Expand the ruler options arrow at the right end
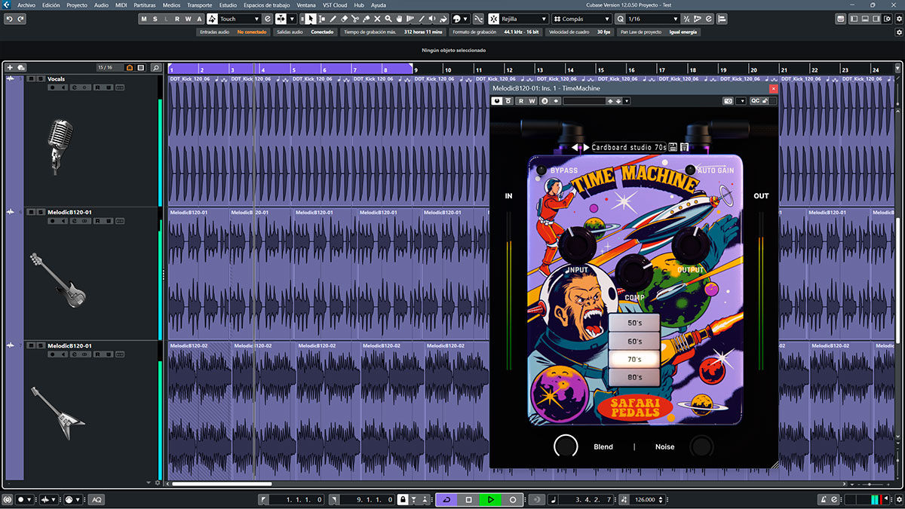The width and height of the screenshot is (905, 509). click(x=897, y=69)
